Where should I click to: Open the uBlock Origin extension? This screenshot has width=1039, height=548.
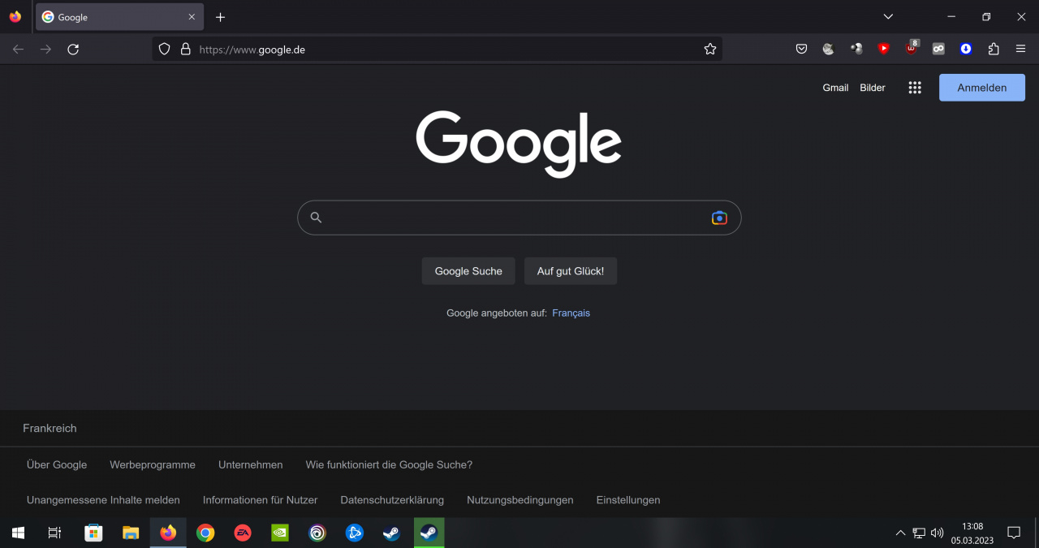pyautogui.click(x=912, y=49)
